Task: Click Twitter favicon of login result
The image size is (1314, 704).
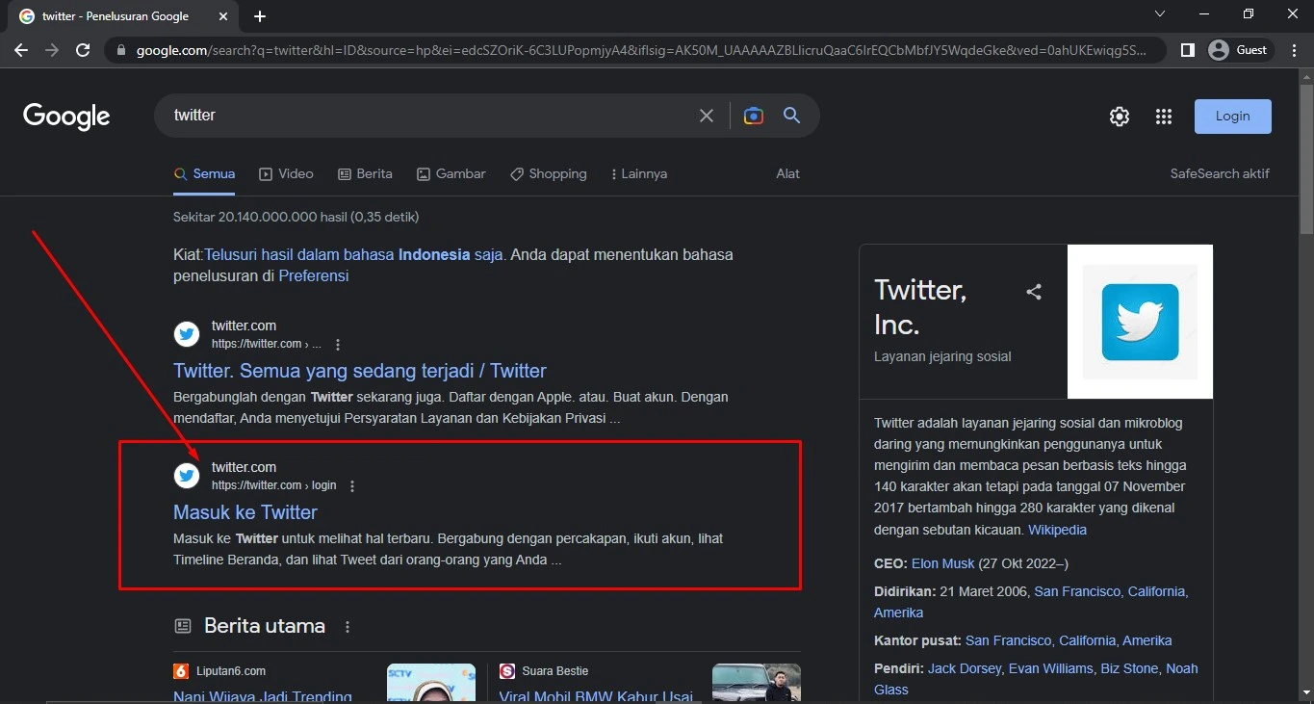Action: 187,476
